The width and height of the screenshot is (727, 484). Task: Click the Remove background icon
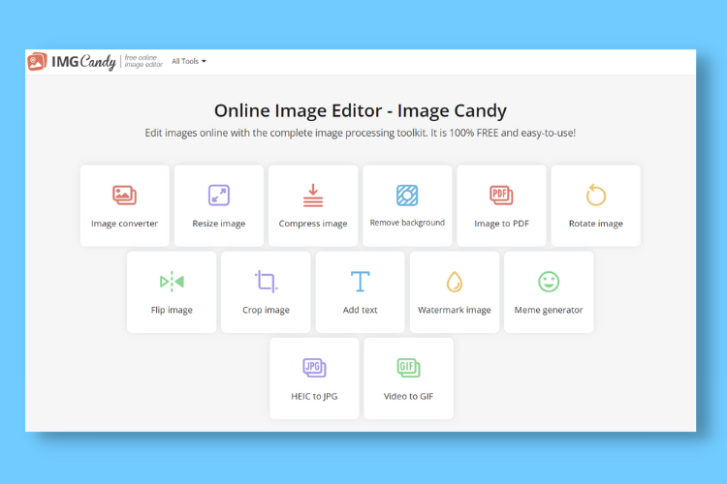click(407, 195)
